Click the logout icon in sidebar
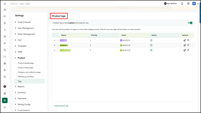This screenshot has width=201, height=113. tap(5, 107)
